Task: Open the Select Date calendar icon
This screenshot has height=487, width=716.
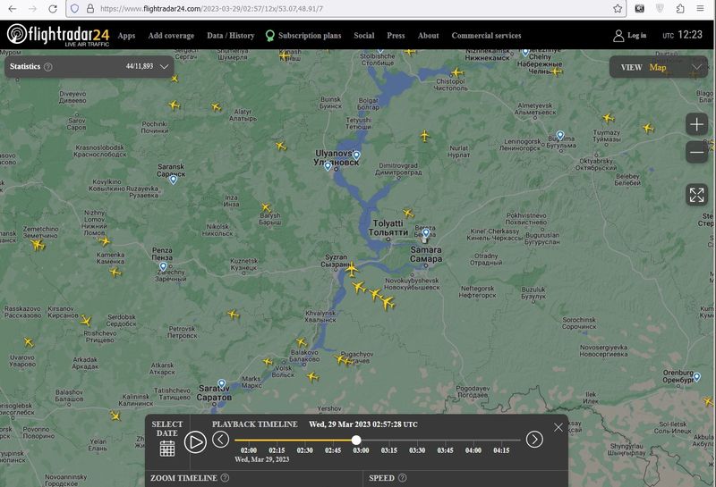Action: click(167, 448)
